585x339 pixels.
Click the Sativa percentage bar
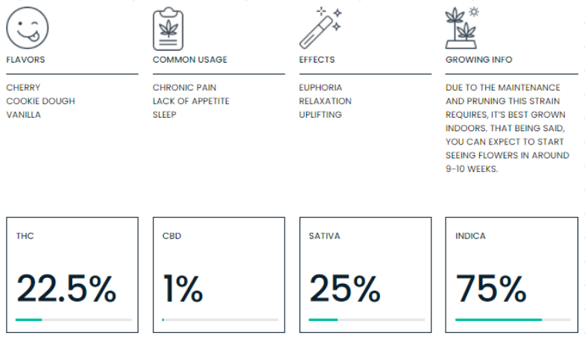(x=366, y=320)
